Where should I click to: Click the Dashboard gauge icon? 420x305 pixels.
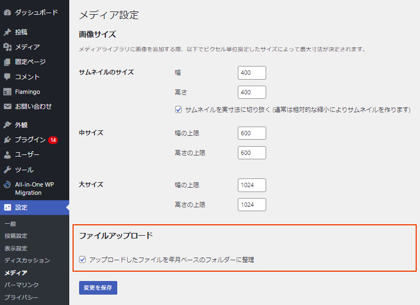(x=7, y=12)
